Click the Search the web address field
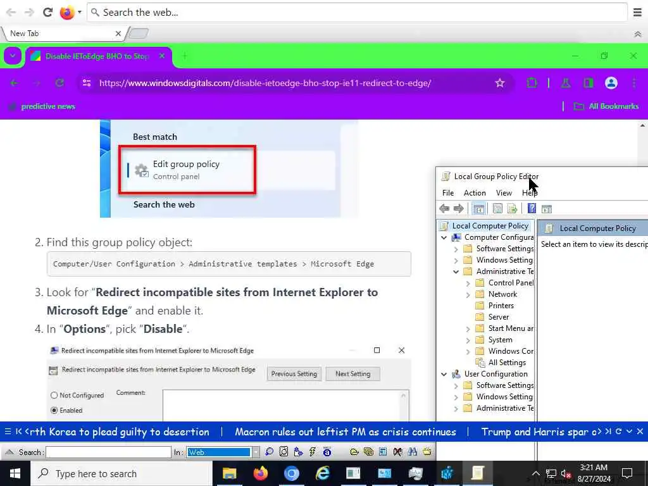 click(x=357, y=13)
